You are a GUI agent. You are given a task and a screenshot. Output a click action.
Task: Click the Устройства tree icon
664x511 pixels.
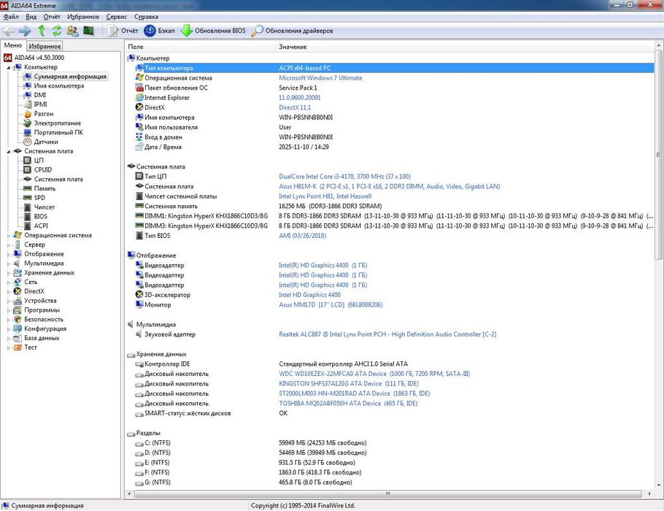18,301
